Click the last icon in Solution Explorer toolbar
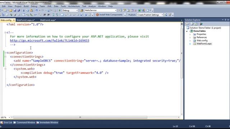Viewport: 230px width, 129px height. tap(201, 24)
